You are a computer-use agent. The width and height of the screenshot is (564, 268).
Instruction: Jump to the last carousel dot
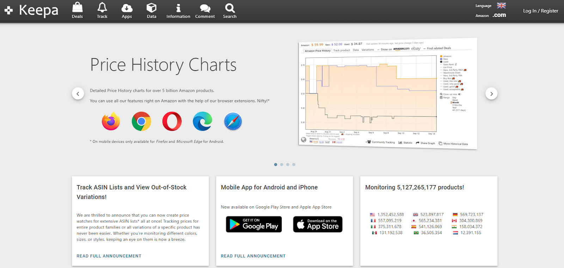coord(294,165)
